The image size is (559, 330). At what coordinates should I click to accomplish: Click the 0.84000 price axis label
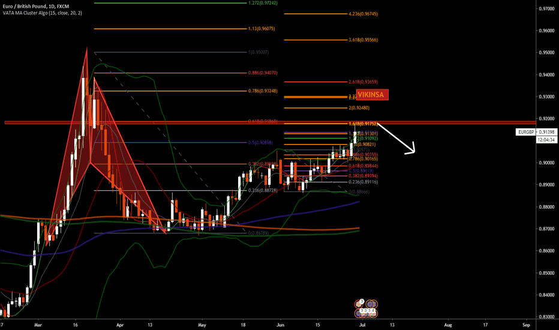point(546,295)
